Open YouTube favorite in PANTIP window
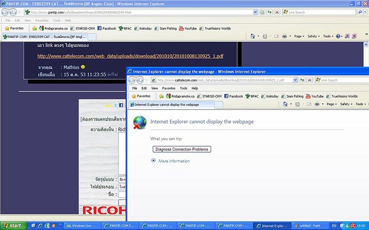This screenshot has height=230, width=369. (x=188, y=28)
